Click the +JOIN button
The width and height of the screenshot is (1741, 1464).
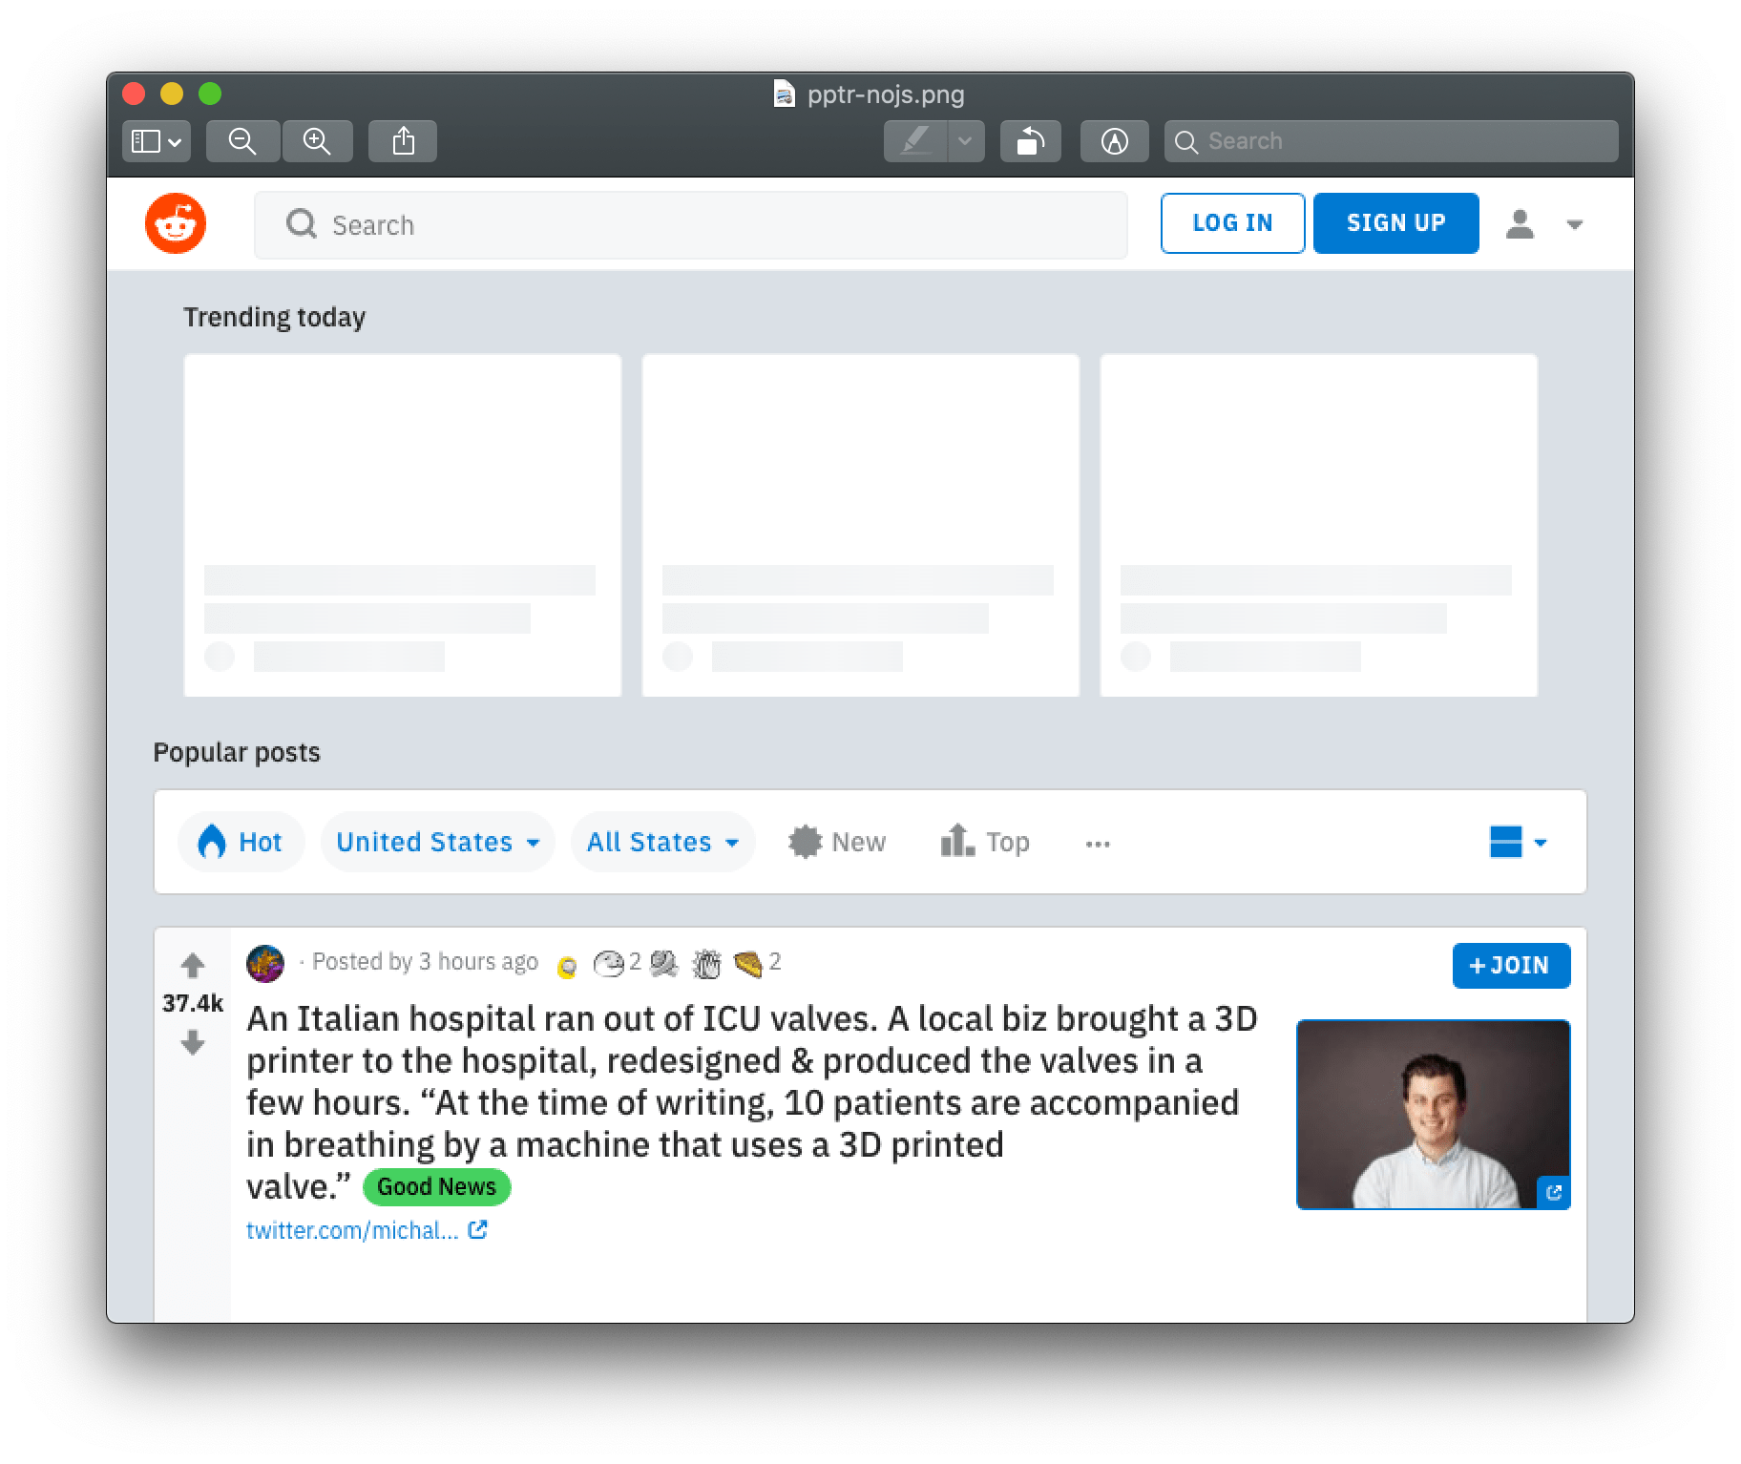click(1511, 966)
